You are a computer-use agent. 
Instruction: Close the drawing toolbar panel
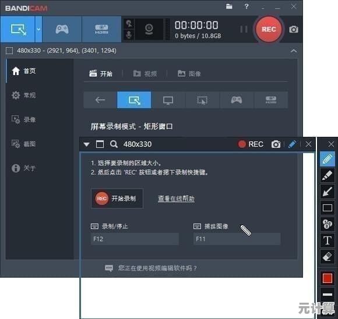tap(331, 144)
